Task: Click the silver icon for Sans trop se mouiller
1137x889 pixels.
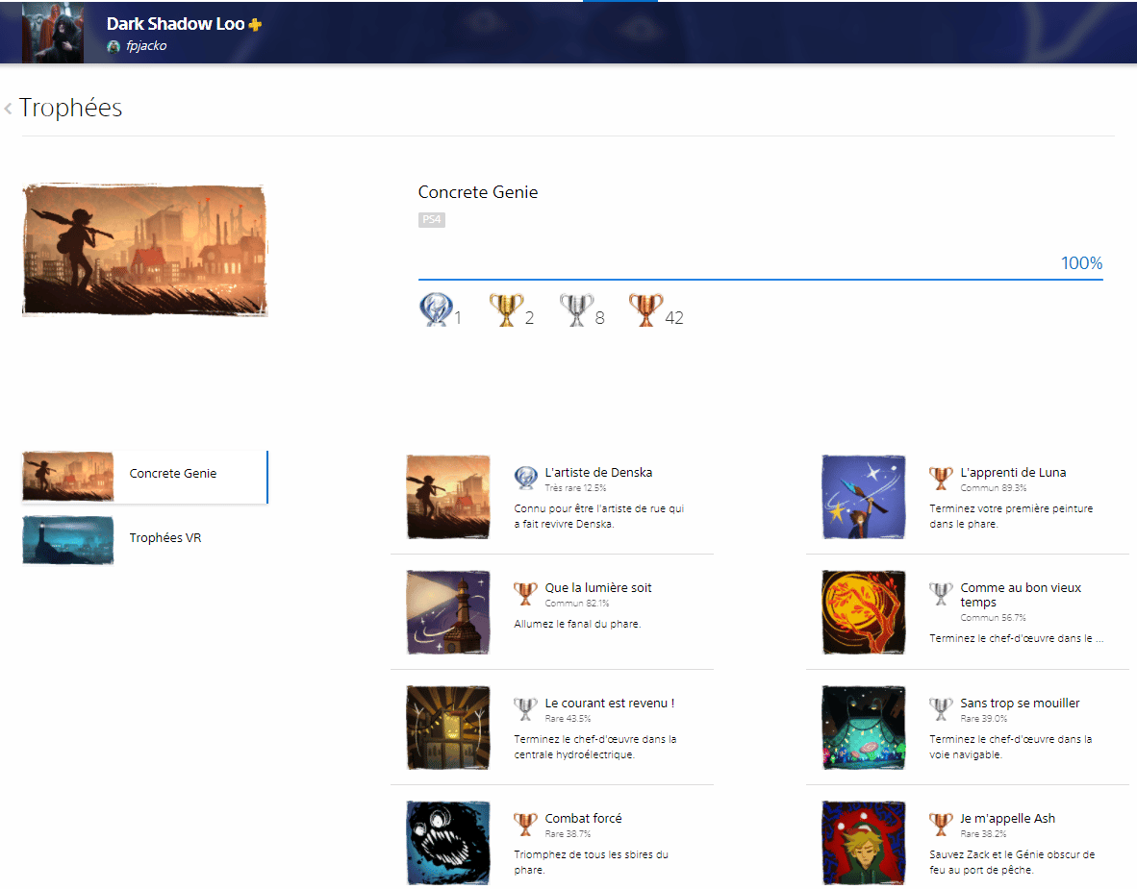Action: 941,708
